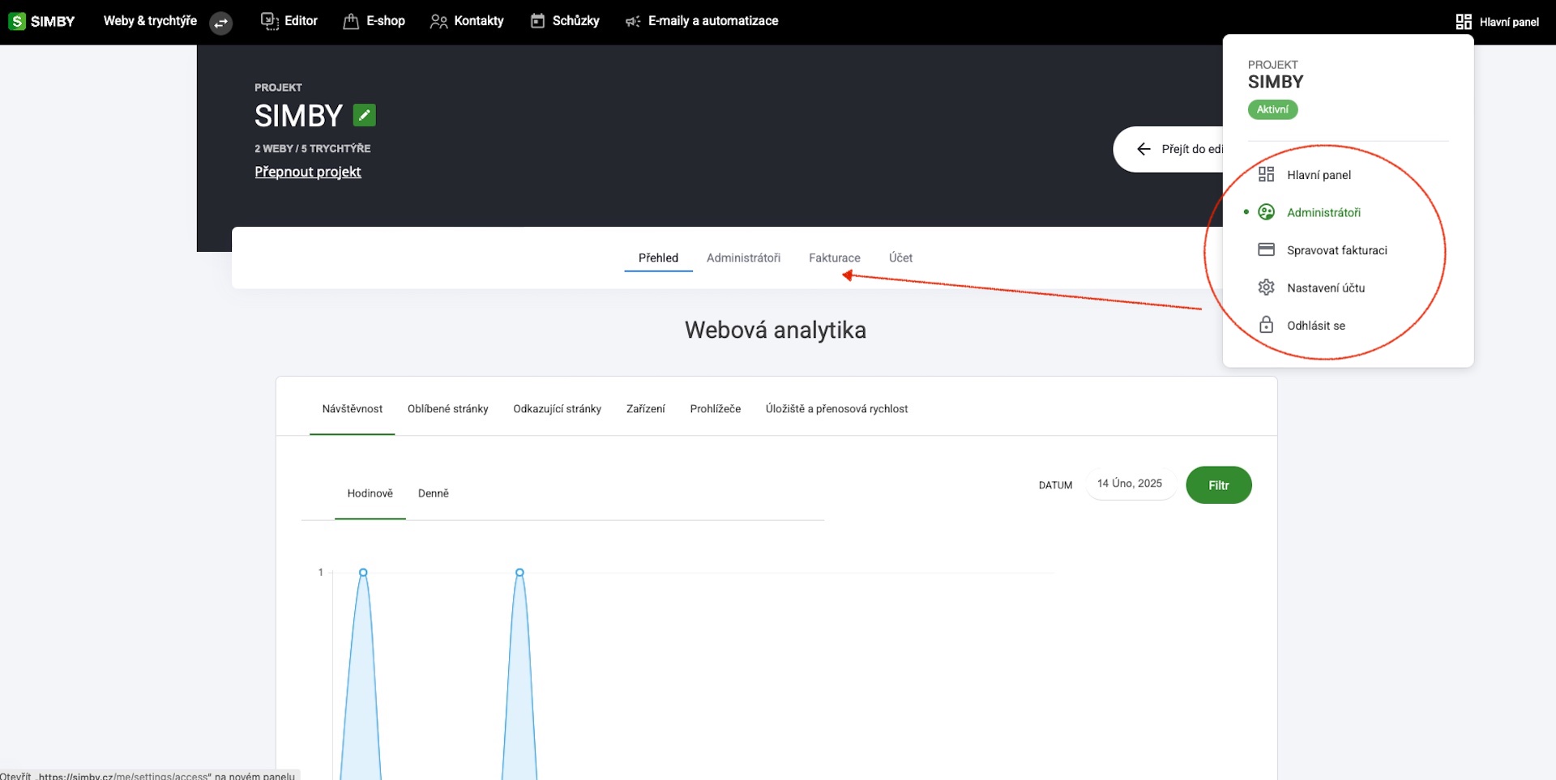Choose Spravovat fakturaci from the menu
This screenshot has width=1556, height=780.
[1336, 250]
